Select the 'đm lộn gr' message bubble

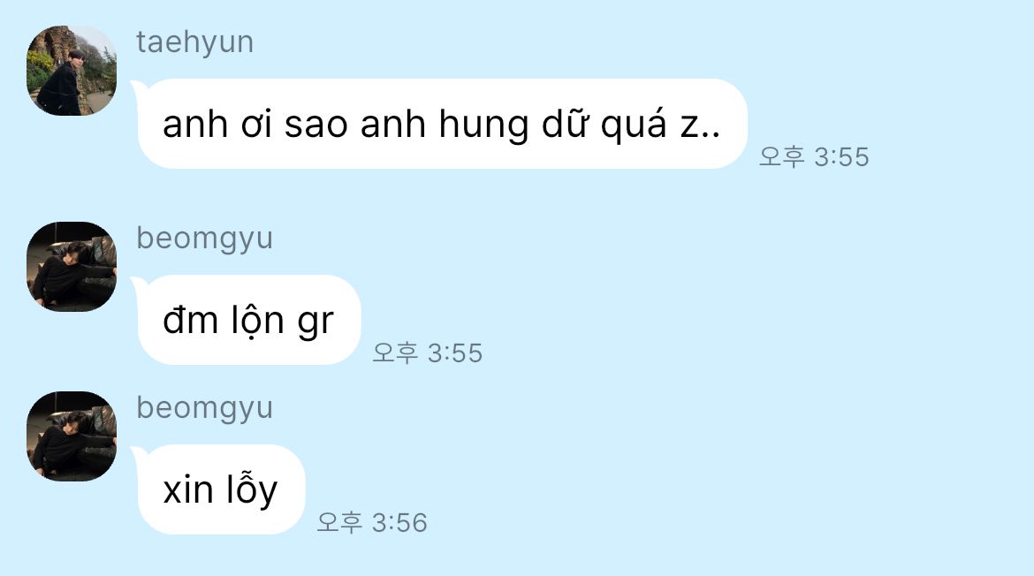(x=248, y=320)
